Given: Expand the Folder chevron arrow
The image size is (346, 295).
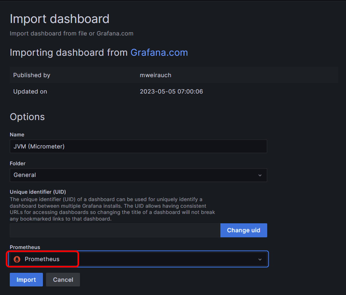Looking at the screenshot, I should (260, 175).
